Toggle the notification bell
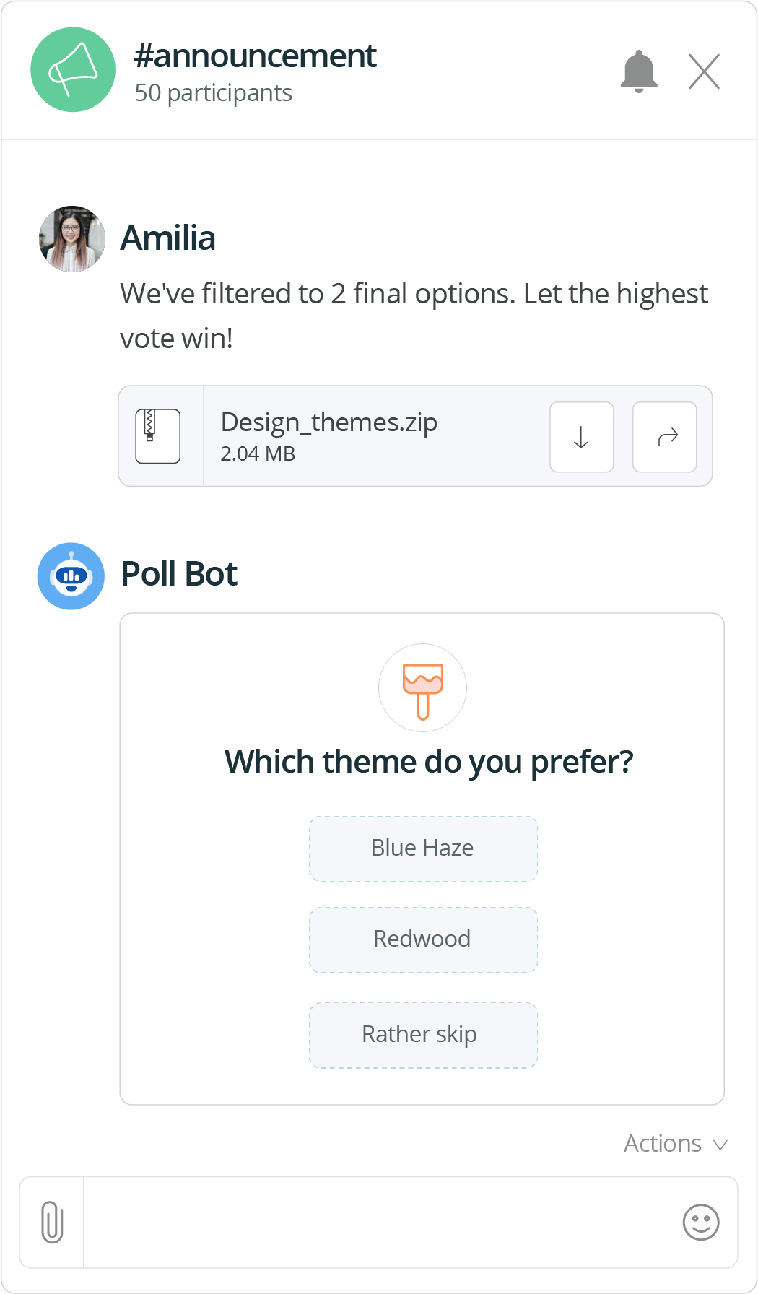 (x=639, y=71)
